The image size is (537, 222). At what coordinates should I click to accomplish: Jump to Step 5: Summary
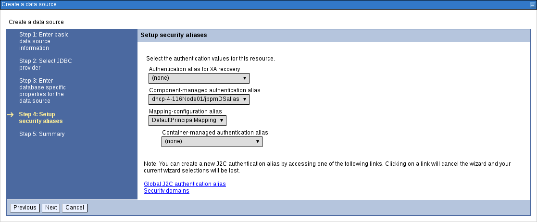[x=42, y=134]
